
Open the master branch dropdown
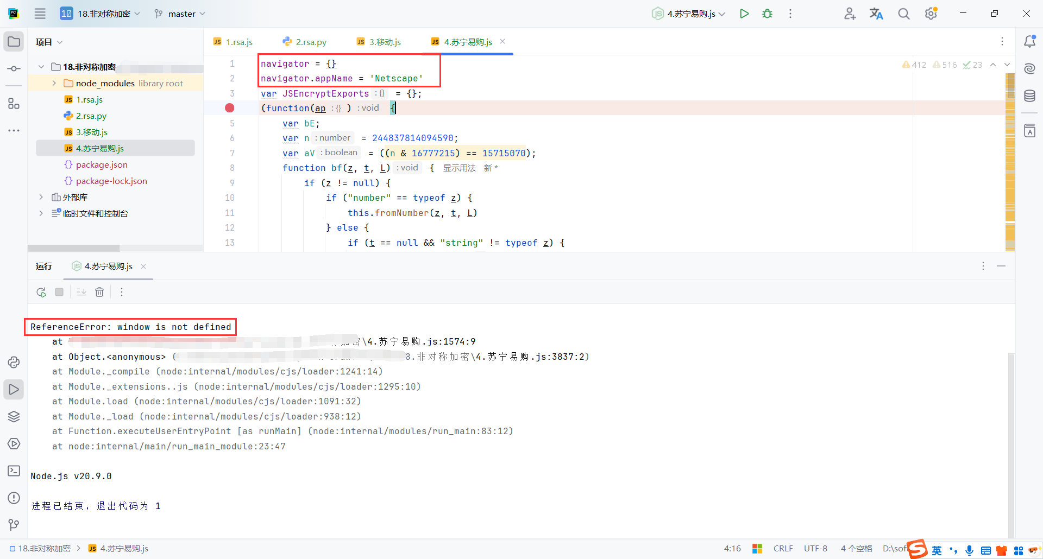coord(180,14)
